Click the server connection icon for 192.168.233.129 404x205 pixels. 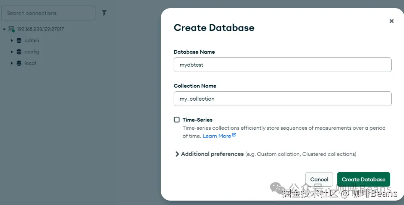coord(11,29)
